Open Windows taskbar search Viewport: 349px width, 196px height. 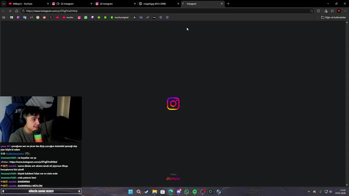point(139,192)
